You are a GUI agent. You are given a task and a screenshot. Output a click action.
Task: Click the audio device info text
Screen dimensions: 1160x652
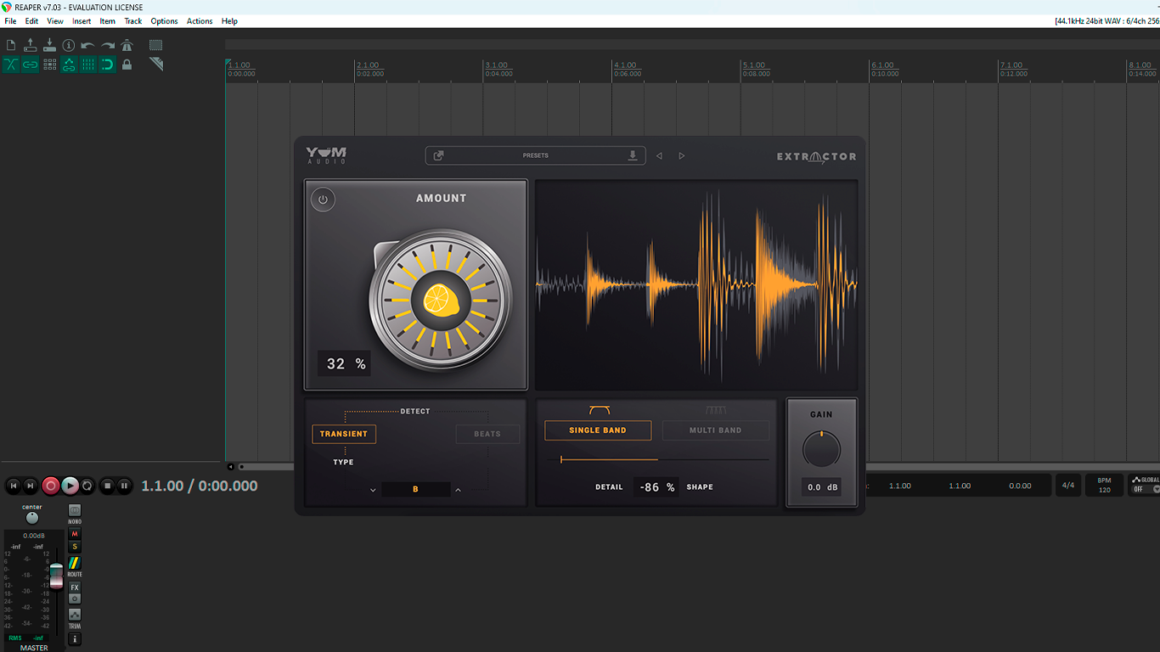pos(1107,21)
